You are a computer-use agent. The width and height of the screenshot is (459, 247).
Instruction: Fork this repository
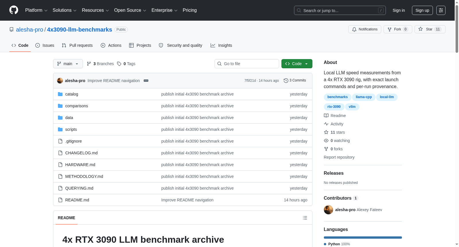pos(398,29)
